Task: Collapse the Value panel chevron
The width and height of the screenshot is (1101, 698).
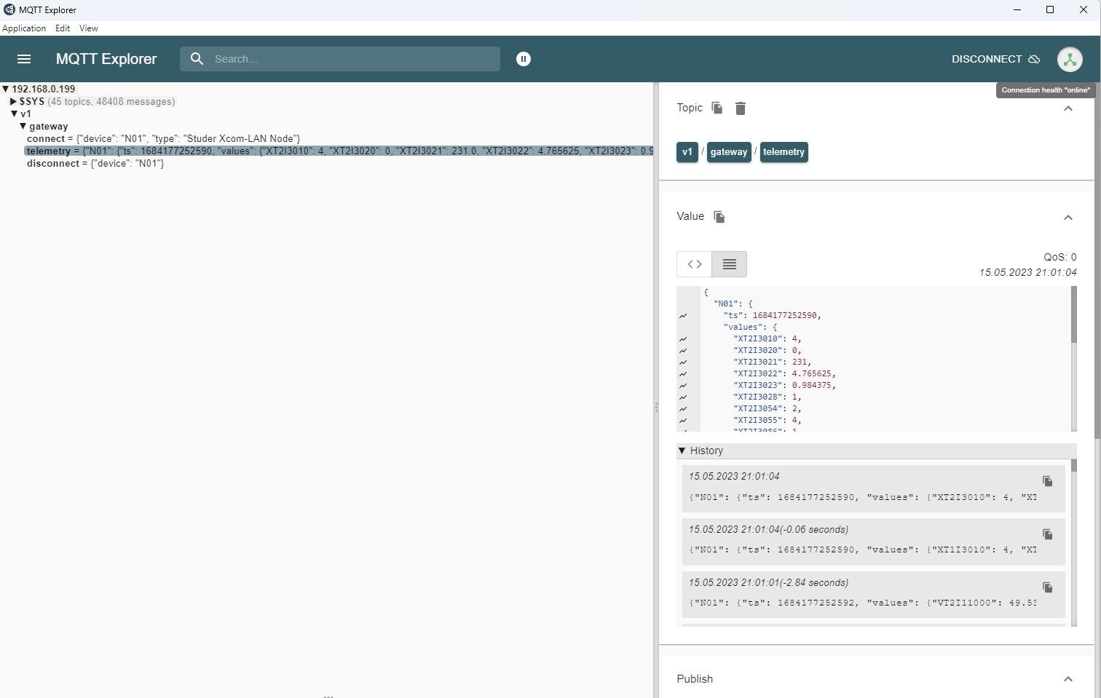Action: (1068, 218)
